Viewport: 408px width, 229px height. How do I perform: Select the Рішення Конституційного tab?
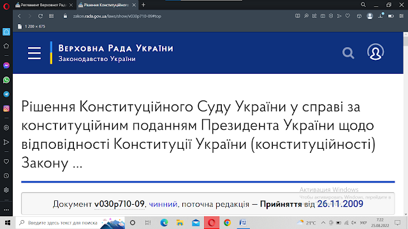click(x=106, y=5)
